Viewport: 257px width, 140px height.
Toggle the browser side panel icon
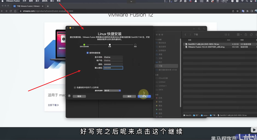(252, 11)
